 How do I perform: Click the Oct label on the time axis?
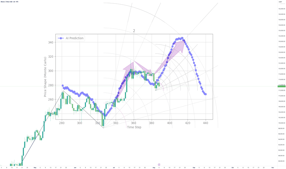tap(233, 167)
